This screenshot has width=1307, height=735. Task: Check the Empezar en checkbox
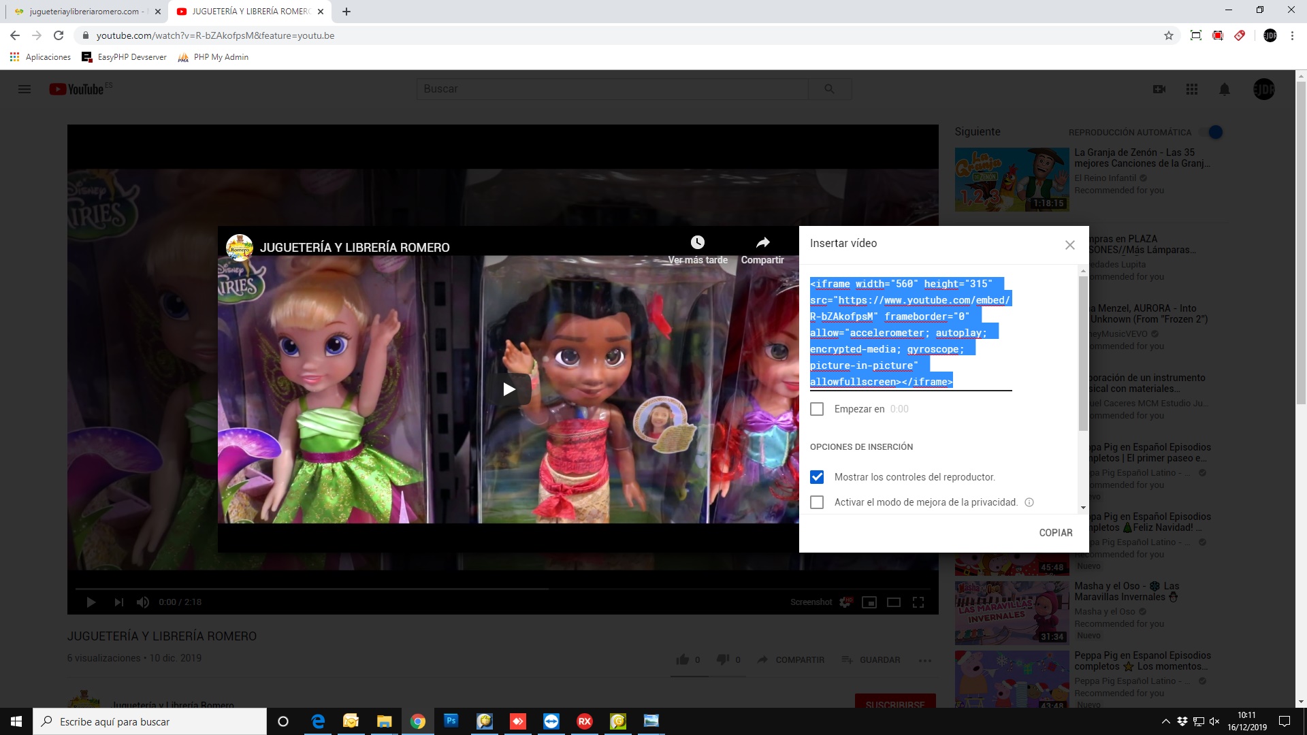[817, 409]
